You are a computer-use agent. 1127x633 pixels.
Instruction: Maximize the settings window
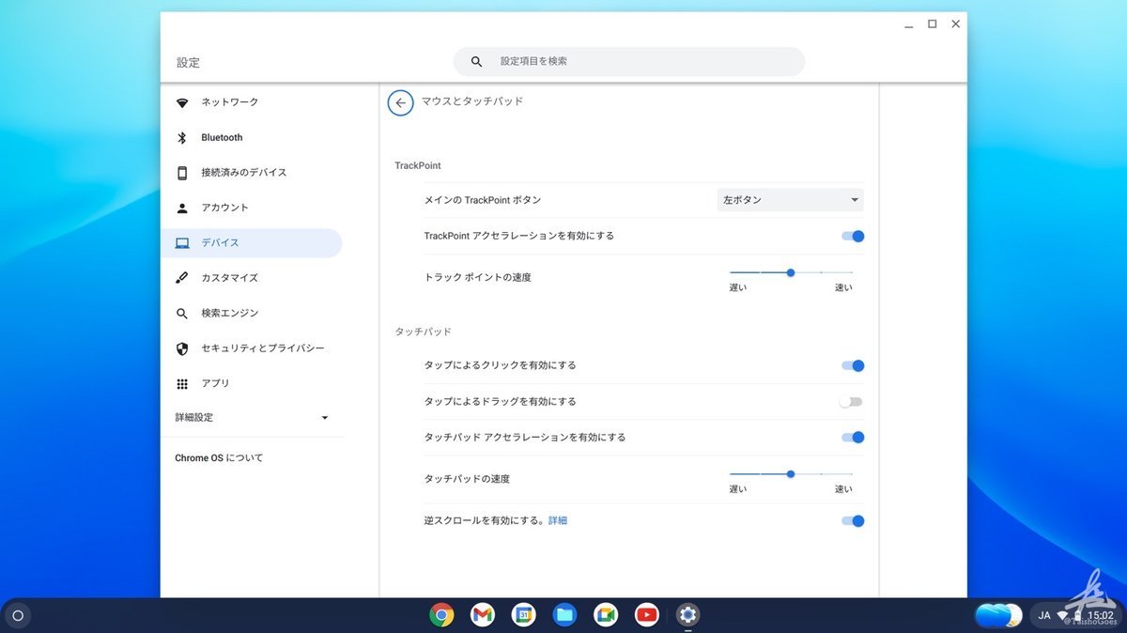tap(933, 24)
